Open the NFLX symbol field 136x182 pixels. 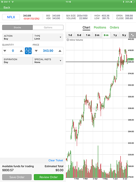click(x=11, y=17)
